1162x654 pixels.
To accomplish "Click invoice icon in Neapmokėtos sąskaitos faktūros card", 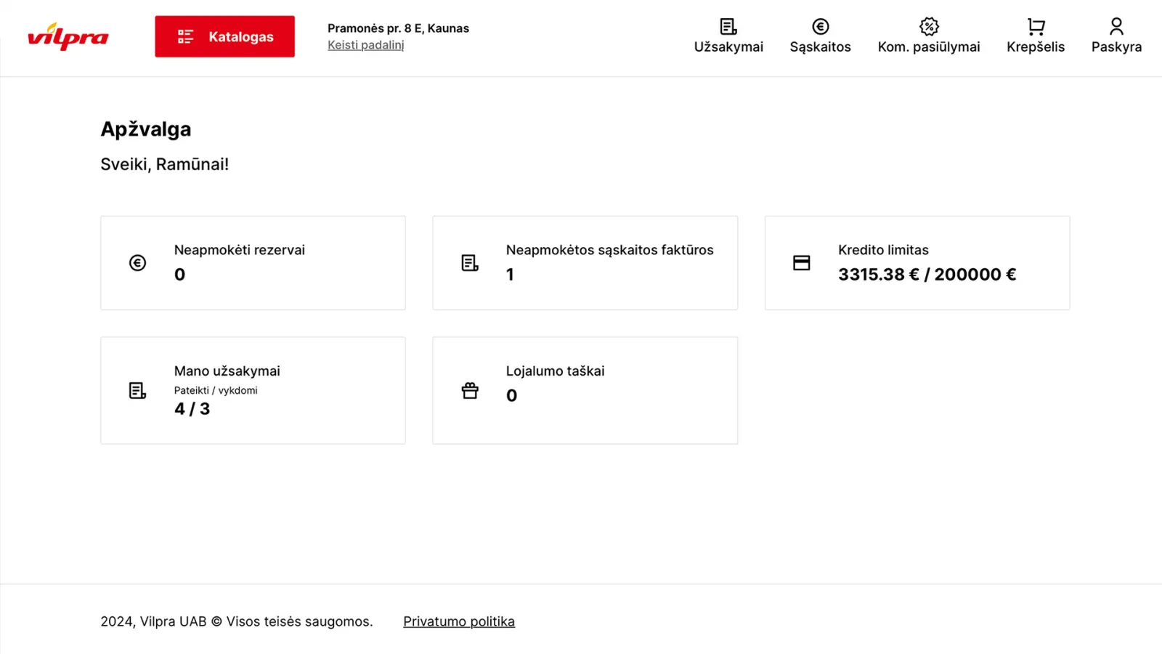I will (x=470, y=263).
